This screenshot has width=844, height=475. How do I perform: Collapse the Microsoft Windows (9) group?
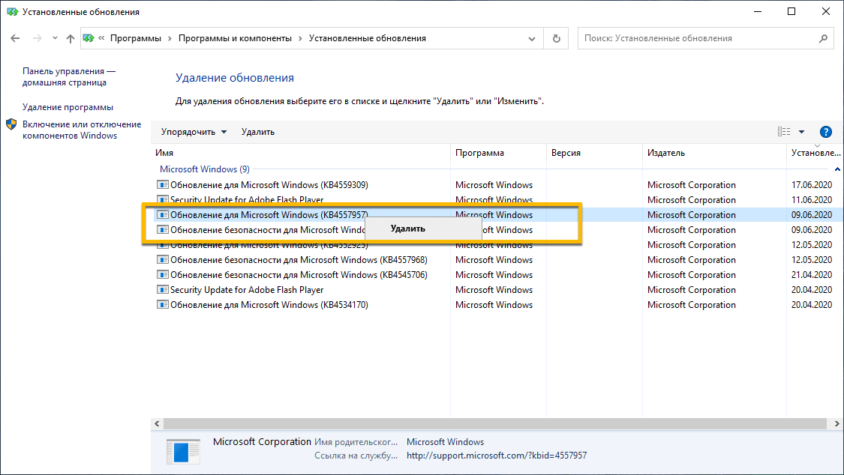837,169
